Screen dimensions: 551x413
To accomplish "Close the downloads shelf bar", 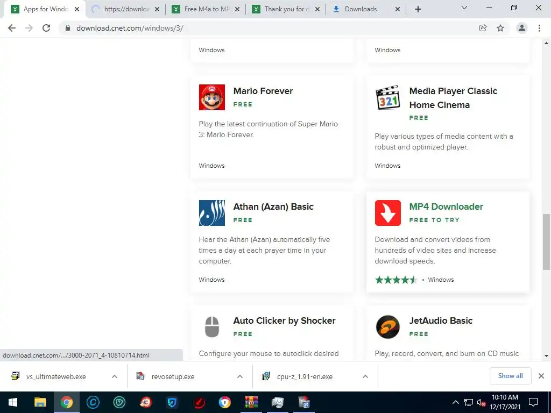I will (541, 376).
